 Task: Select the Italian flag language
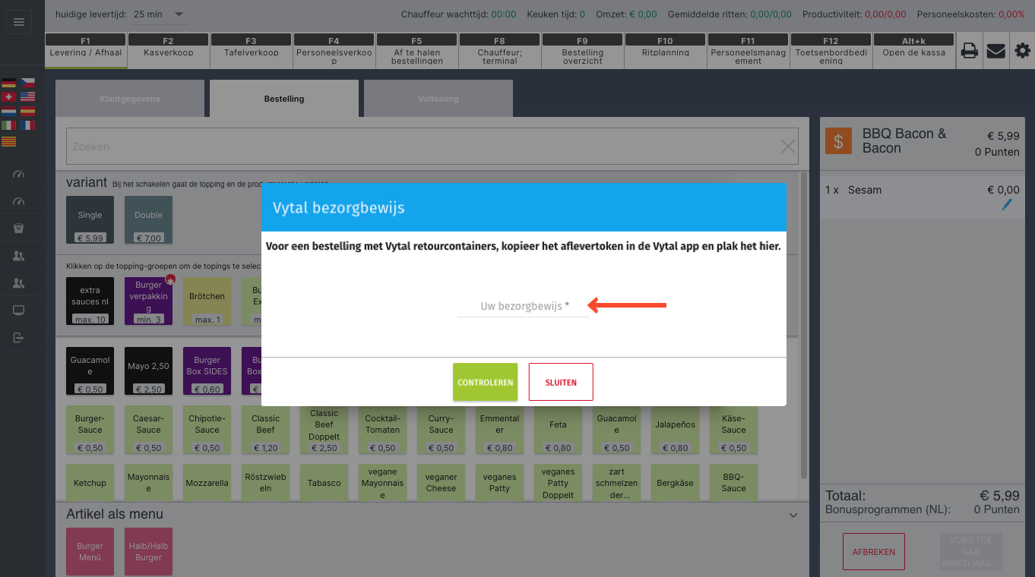coord(9,125)
